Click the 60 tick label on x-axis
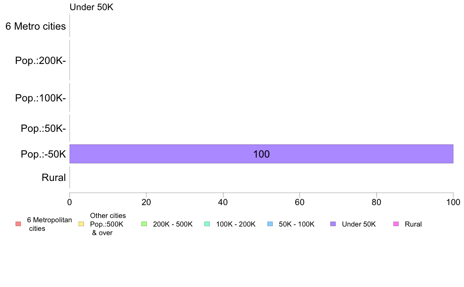 coord(300,202)
